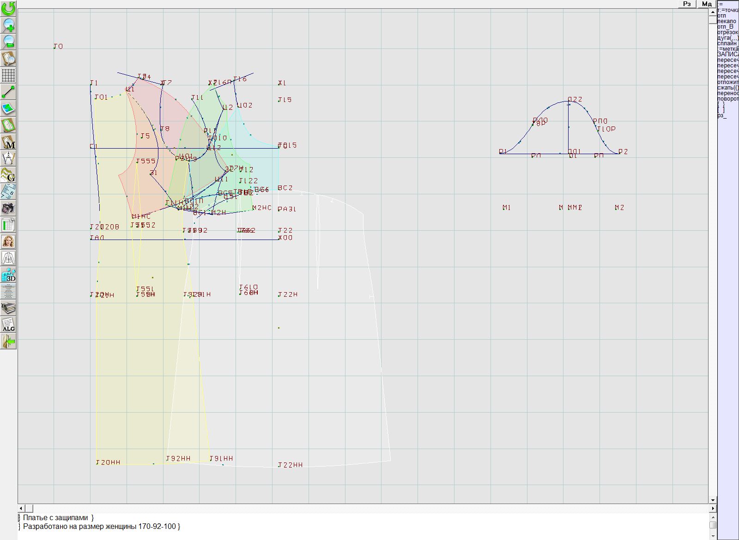Open the green spreadsheet table icon

pos(8,225)
